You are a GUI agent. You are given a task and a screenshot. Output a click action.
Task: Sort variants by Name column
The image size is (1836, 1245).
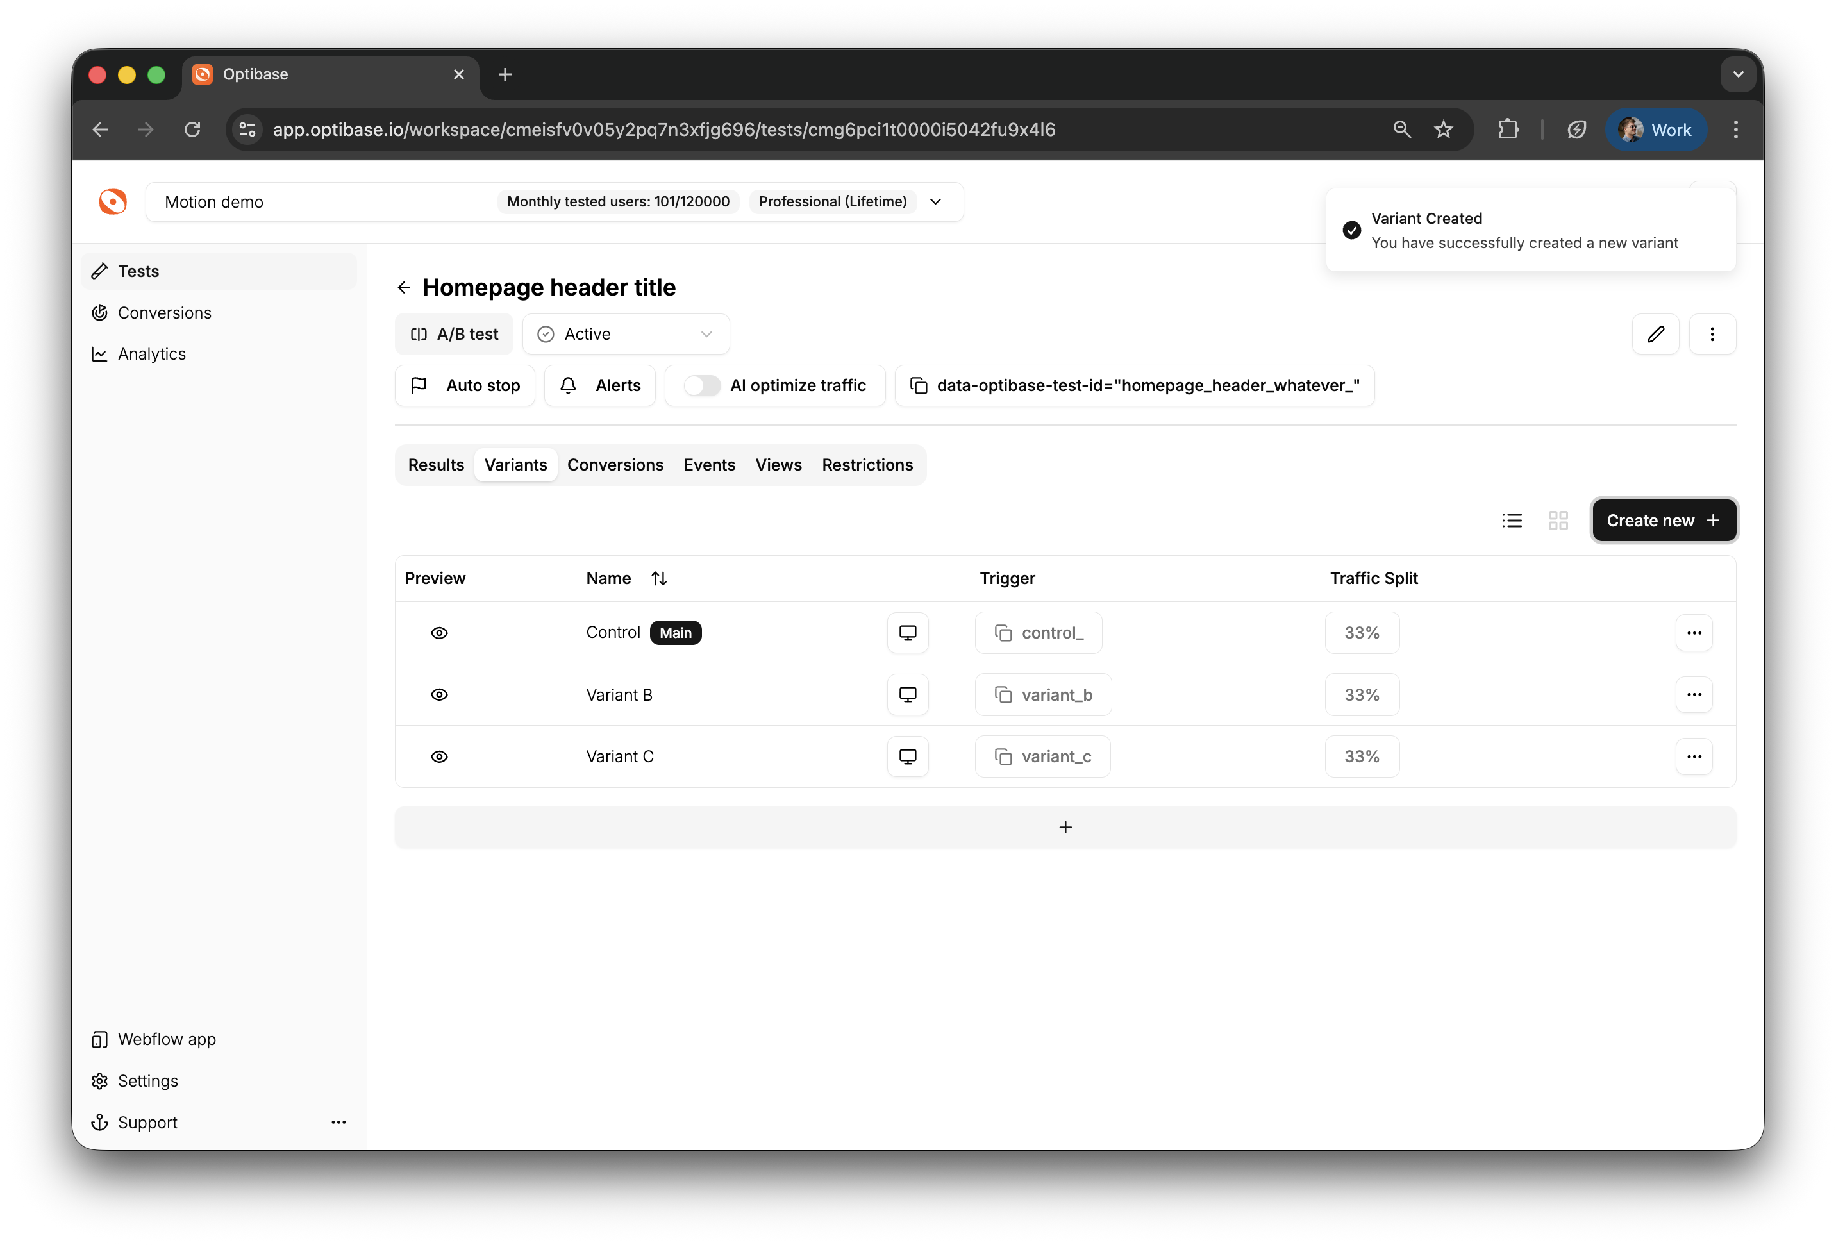659,578
